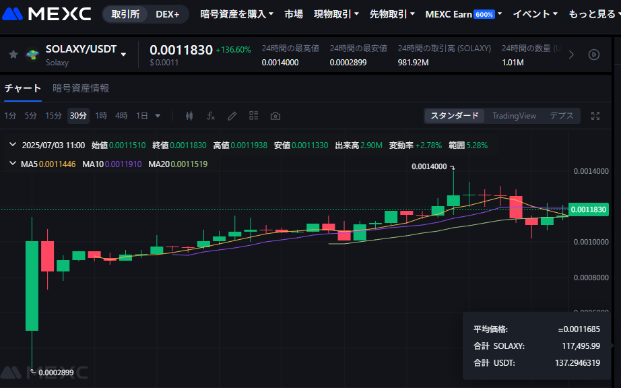Image resolution: width=621 pixels, height=388 pixels.
Task: Switch to the 暗号資産情報 tab
Action: point(81,88)
